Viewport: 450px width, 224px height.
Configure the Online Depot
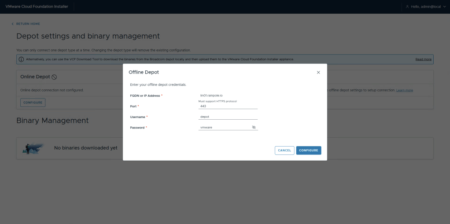tap(33, 103)
